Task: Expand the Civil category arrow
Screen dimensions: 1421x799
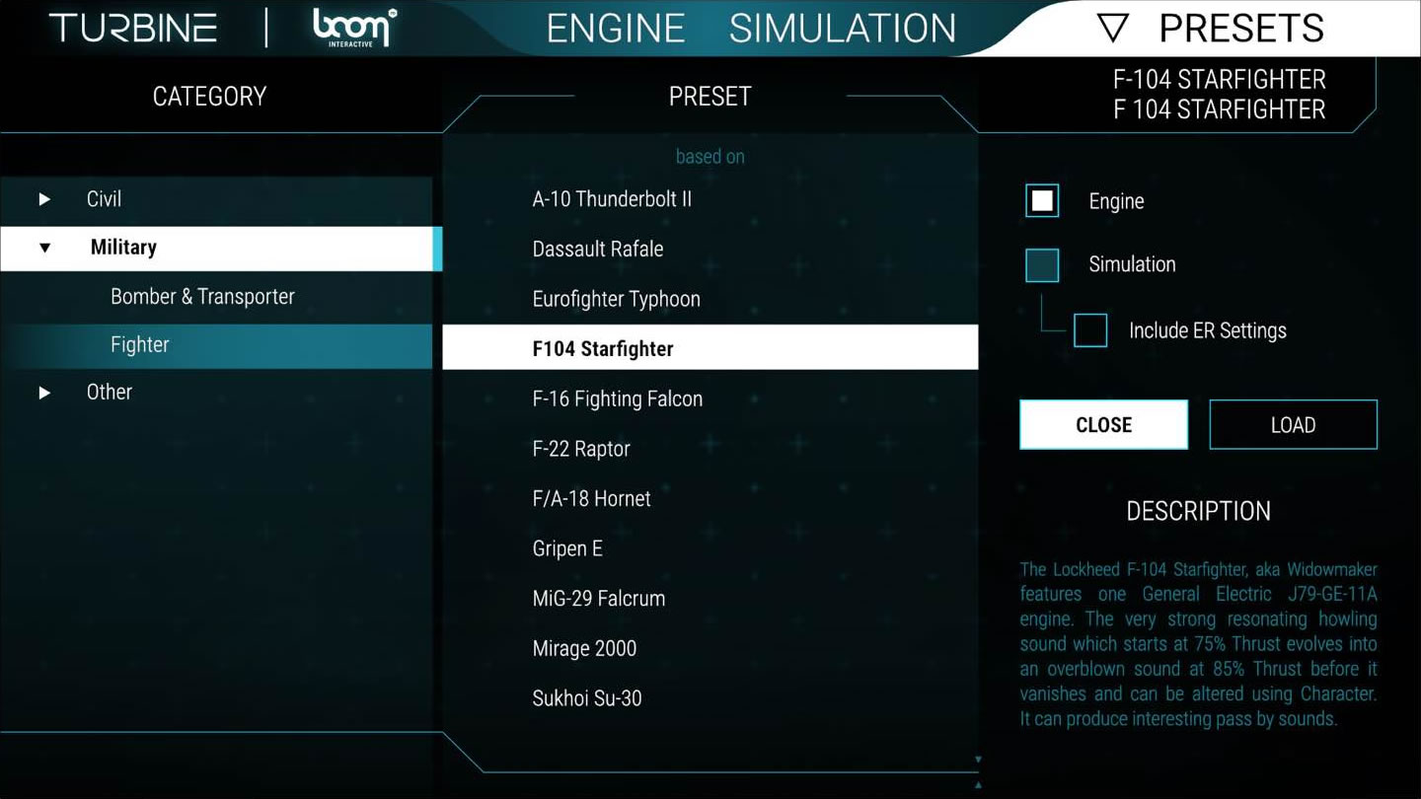Action: point(44,199)
